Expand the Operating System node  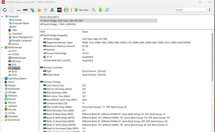2,79
